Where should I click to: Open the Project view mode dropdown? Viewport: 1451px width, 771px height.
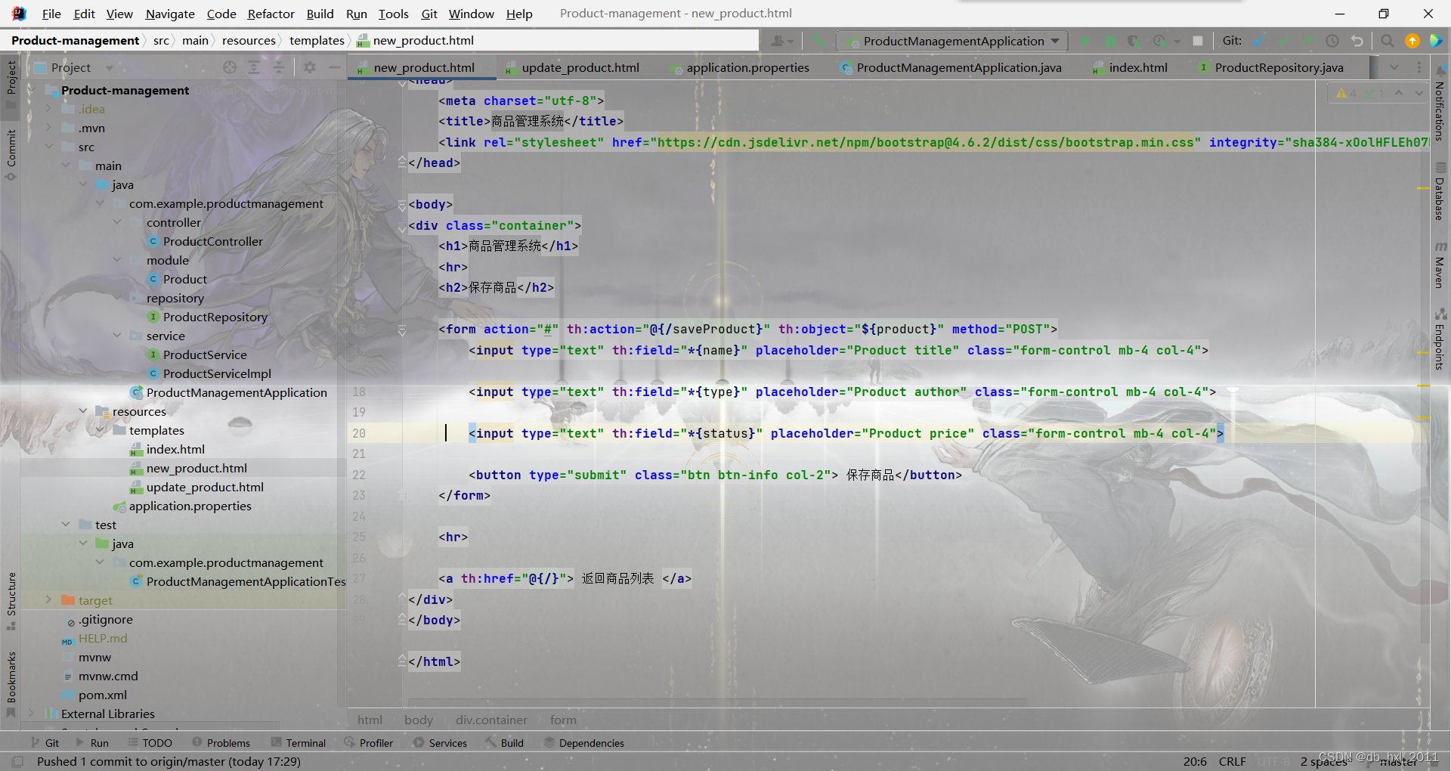tap(110, 68)
